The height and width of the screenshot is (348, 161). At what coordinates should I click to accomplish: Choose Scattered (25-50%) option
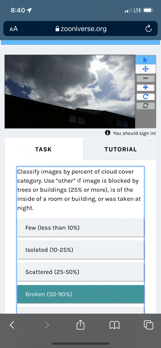click(x=80, y=272)
